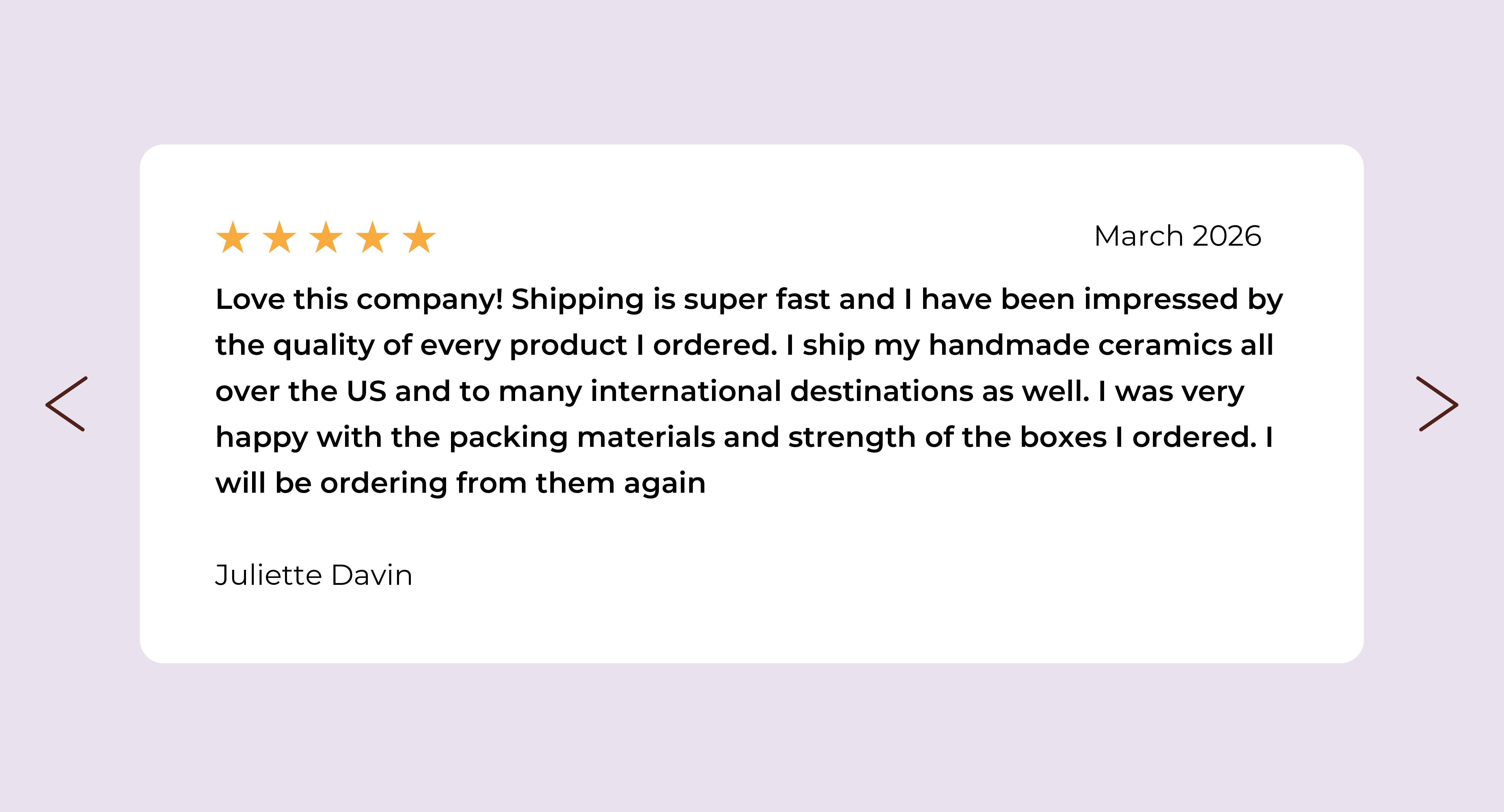Click reviewer name Juliette Davin
The image size is (1504, 812).
point(314,575)
